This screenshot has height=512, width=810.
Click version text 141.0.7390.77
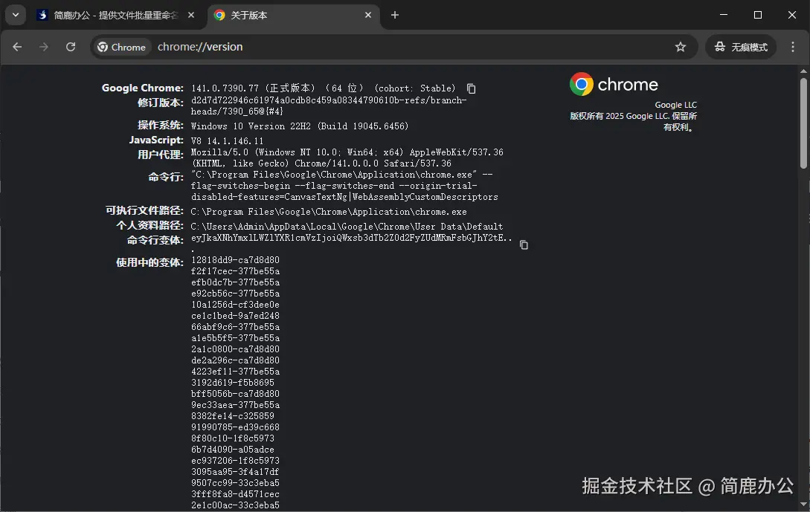(x=225, y=88)
